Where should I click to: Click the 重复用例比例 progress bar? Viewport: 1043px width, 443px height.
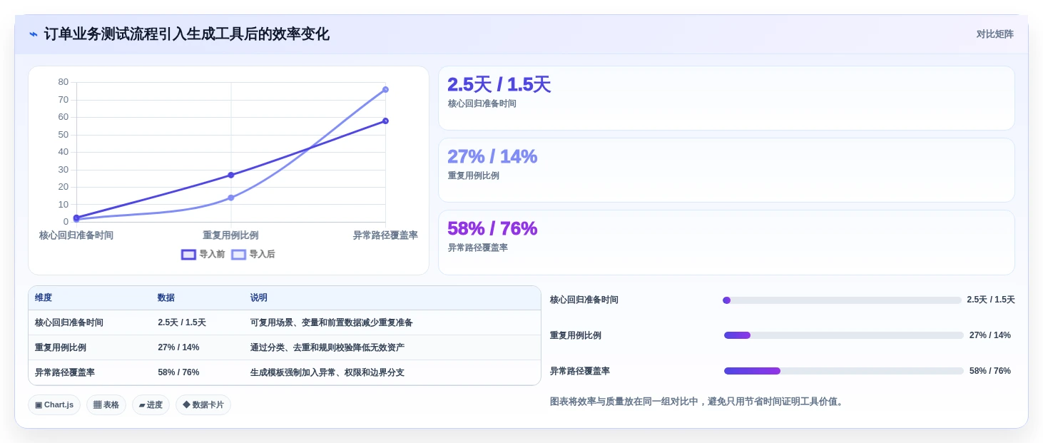(x=843, y=335)
